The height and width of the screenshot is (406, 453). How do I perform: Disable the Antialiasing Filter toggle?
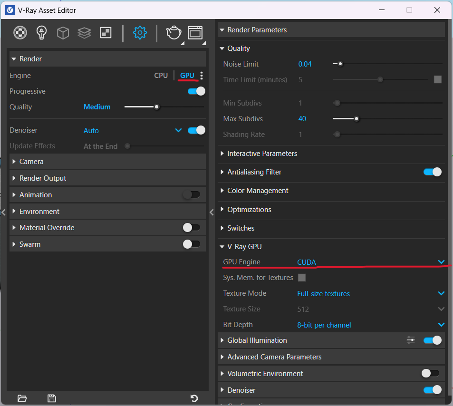click(x=433, y=172)
